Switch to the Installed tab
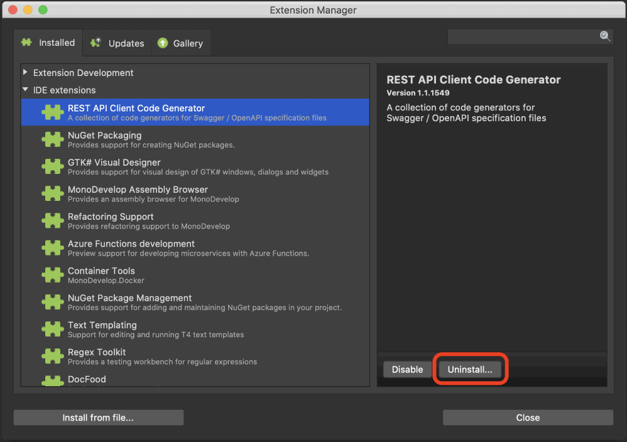This screenshot has height=442, width=627. pos(48,43)
